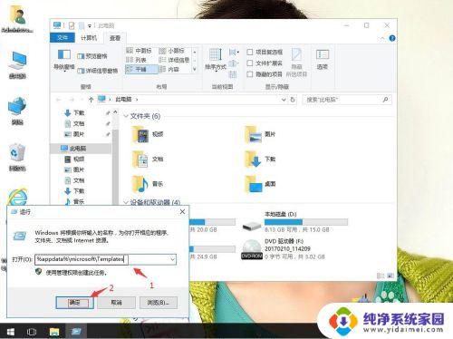Click the add columns icon
Image resolution: width=453 pixels, height=339 pixels.
233,63
